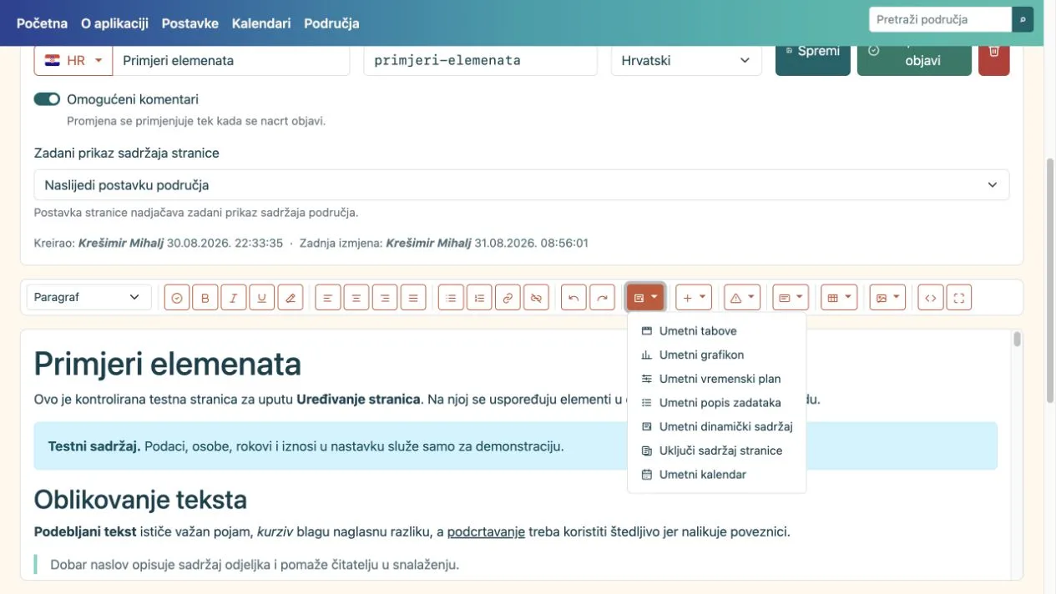Open the plus insert dropdown
Viewport: 1056px width, 594px height.
click(x=694, y=298)
